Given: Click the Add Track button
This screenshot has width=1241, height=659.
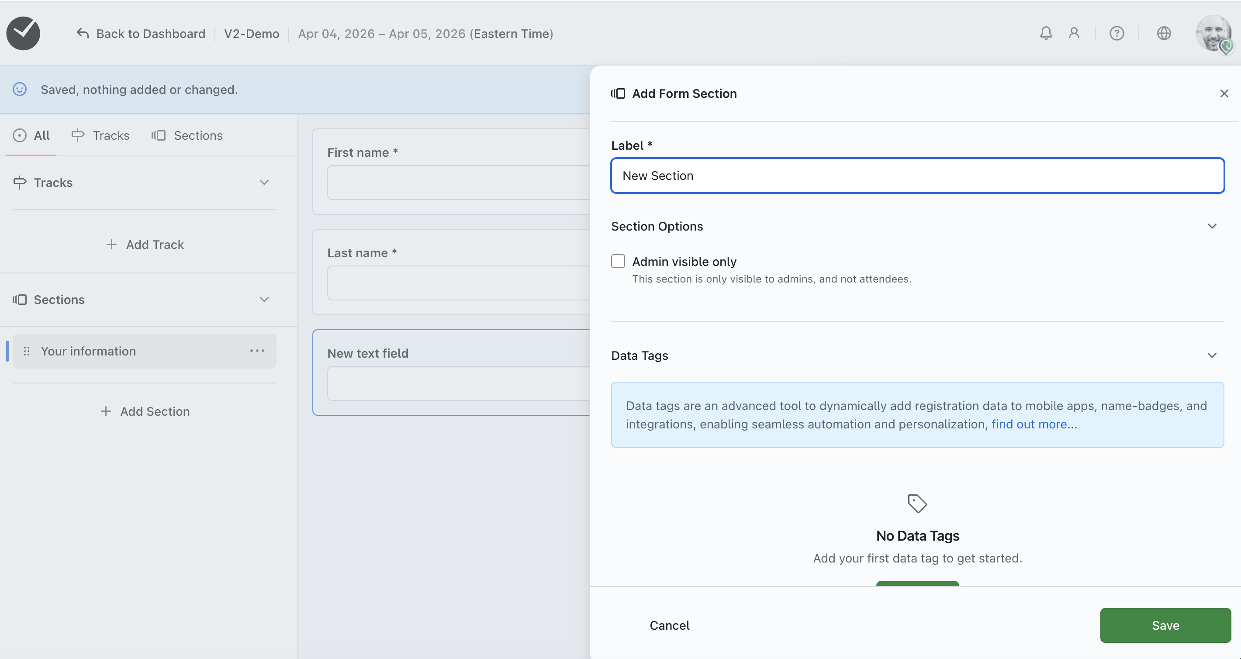Looking at the screenshot, I should pyautogui.click(x=145, y=245).
